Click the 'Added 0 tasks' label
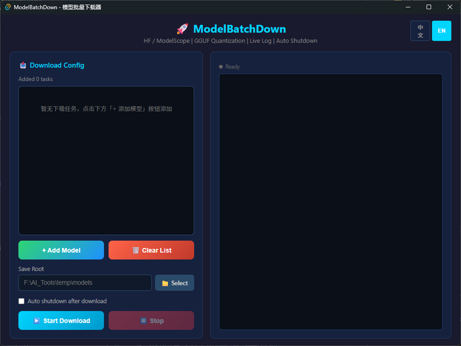Image resolution: width=461 pixels, height=346 pixels. [x=35, y=79]
